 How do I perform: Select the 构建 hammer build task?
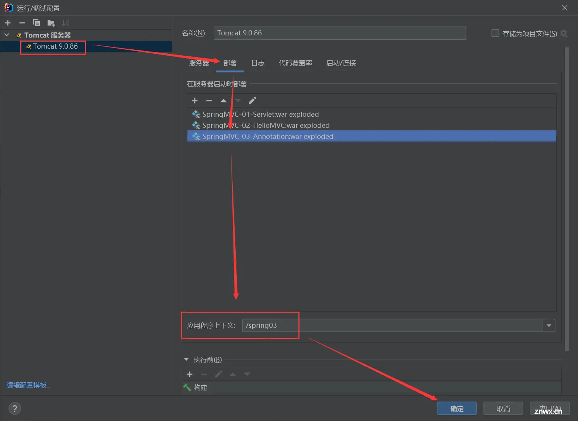pyautogui.click(x=372, y=387)
